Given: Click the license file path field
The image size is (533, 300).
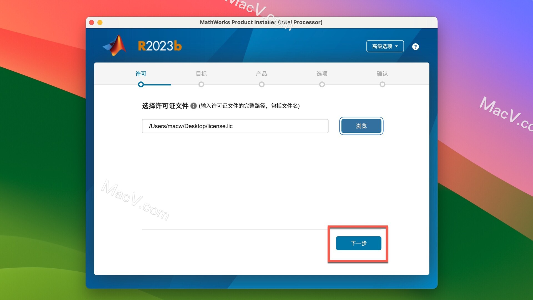Looking at the screenshot, I should (x=235, y=126).
